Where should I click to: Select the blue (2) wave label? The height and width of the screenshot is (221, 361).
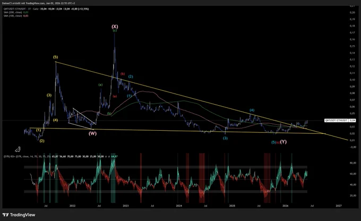pos(131,76)
